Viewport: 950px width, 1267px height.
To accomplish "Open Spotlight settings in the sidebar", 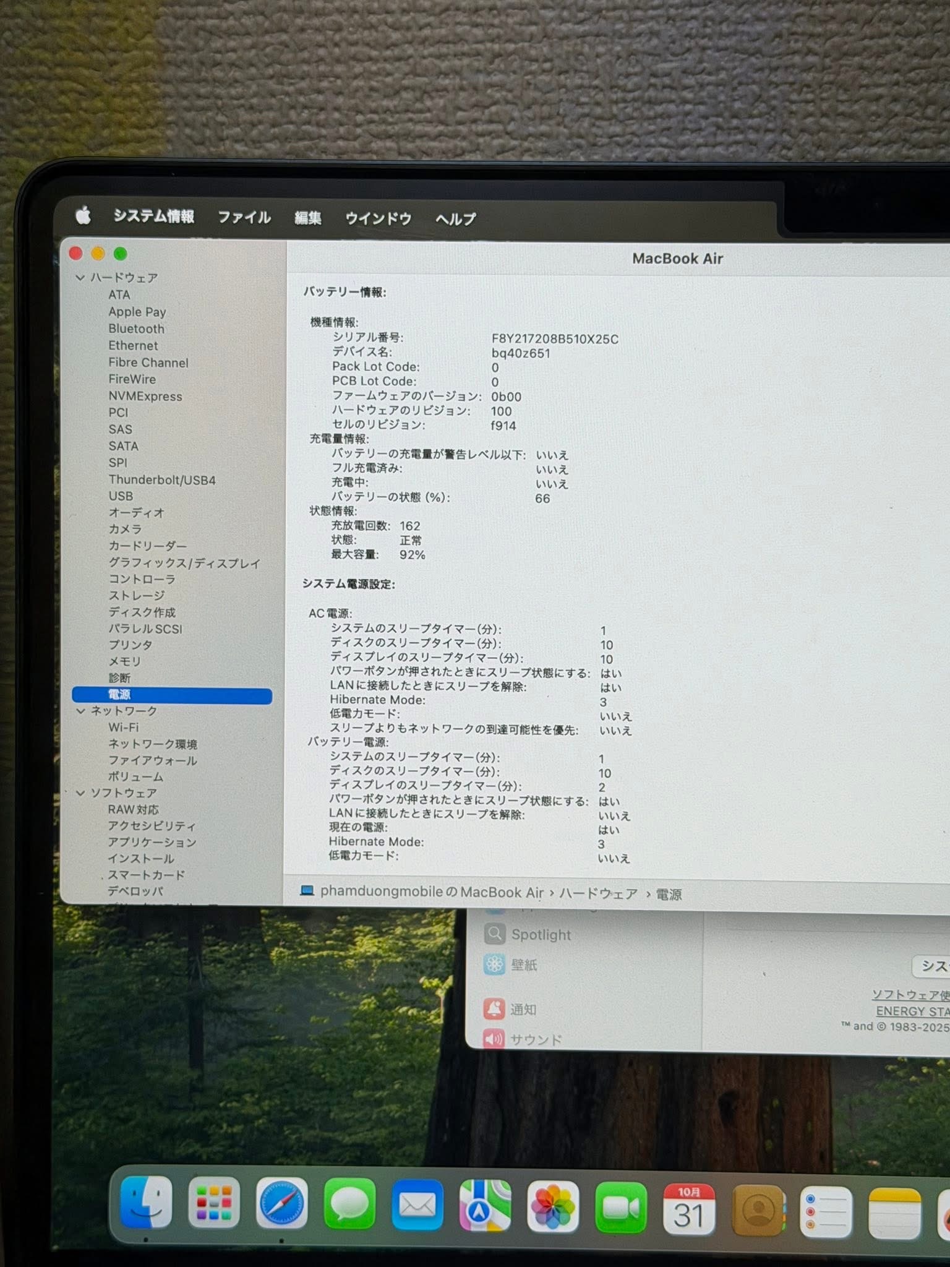I will [540, 934].
